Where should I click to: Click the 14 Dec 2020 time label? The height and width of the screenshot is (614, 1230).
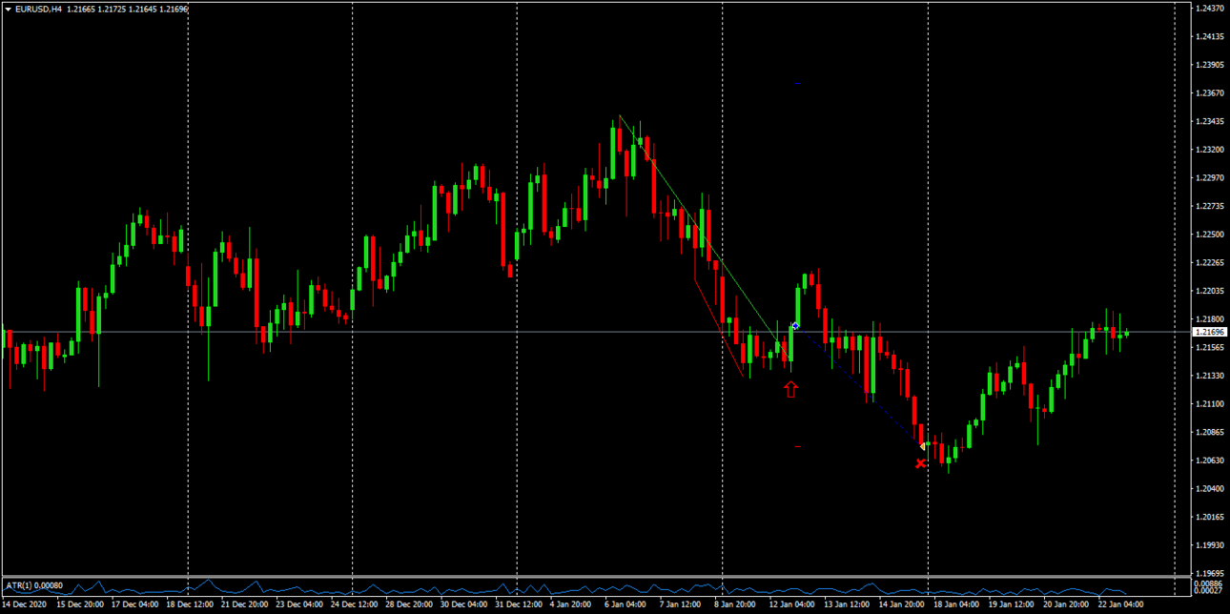coord(24,604)
